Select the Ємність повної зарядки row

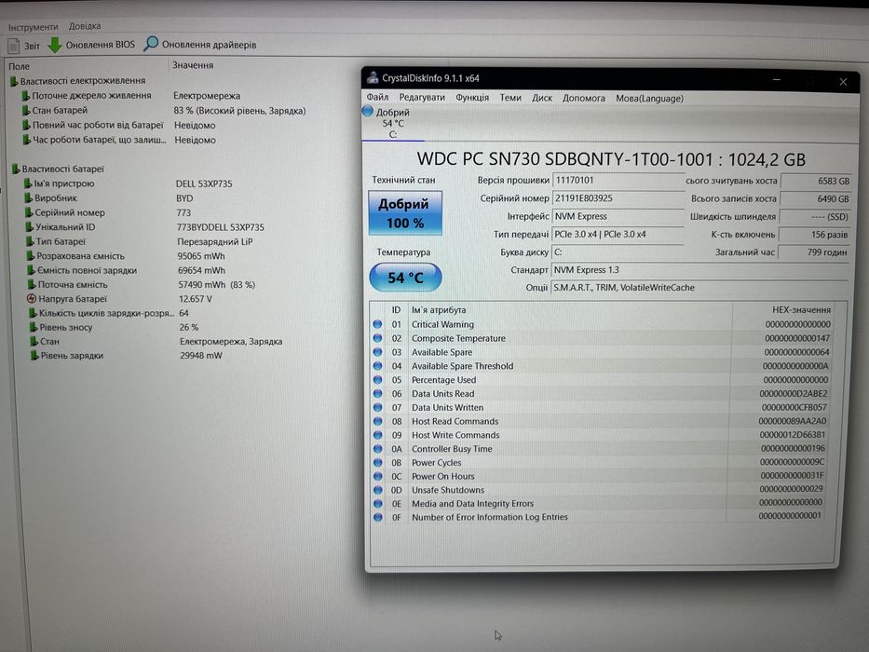127,270
